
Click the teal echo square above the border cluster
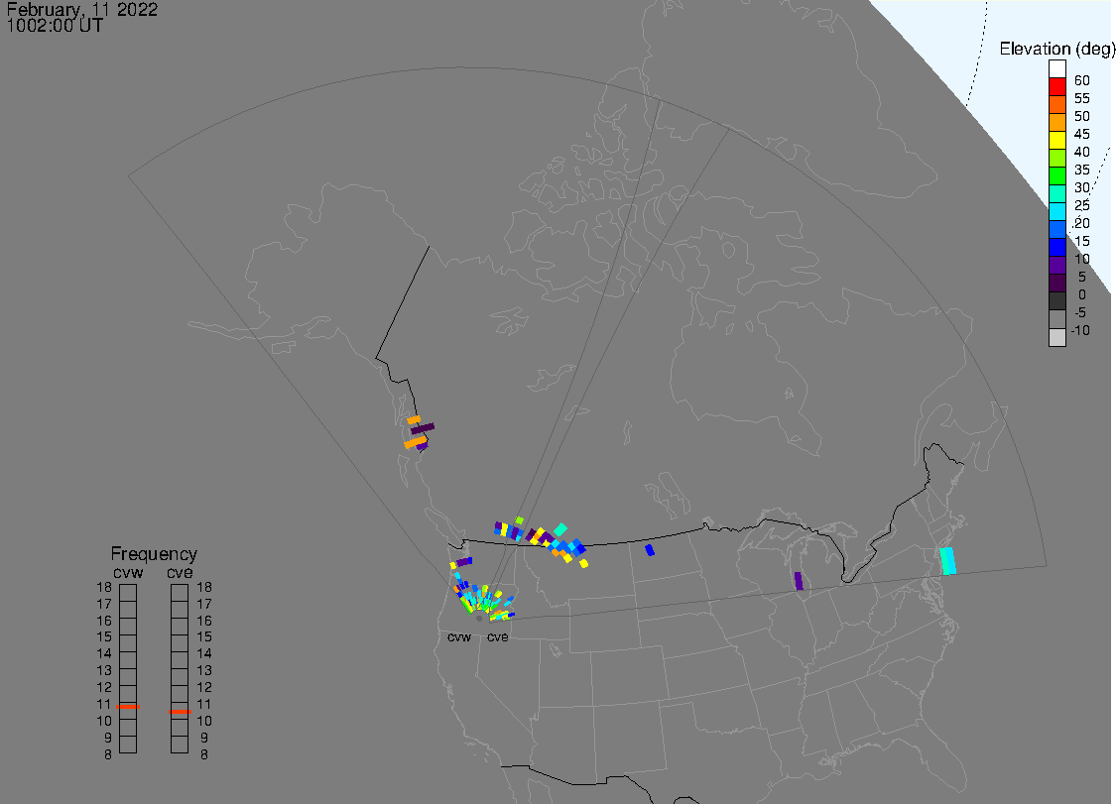pos(560,529)
